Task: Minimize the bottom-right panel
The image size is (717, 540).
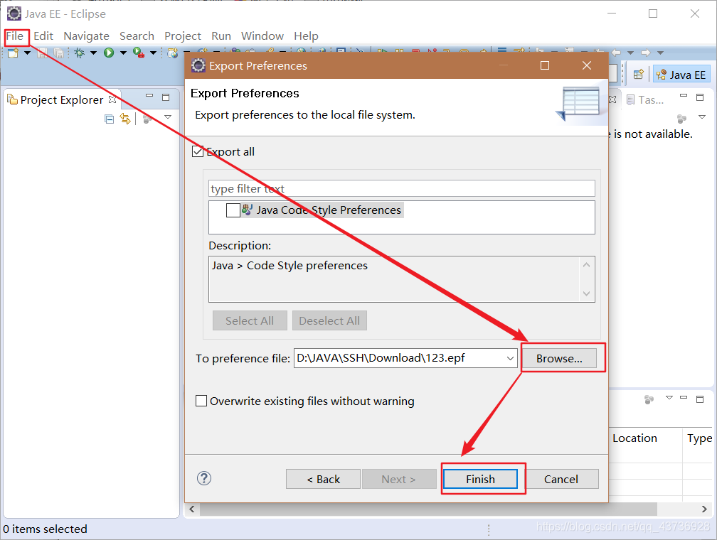Action: pyautogui.click(x=684, y=397)
